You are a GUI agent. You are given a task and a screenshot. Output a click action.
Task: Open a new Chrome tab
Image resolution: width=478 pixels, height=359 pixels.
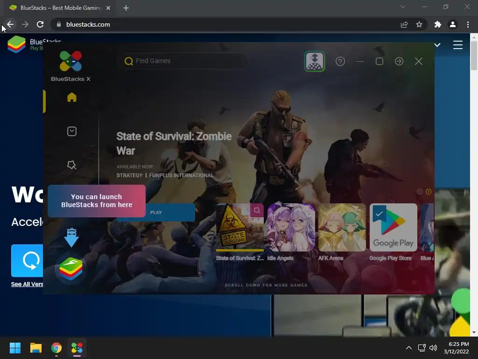click(x=126, y=8)
